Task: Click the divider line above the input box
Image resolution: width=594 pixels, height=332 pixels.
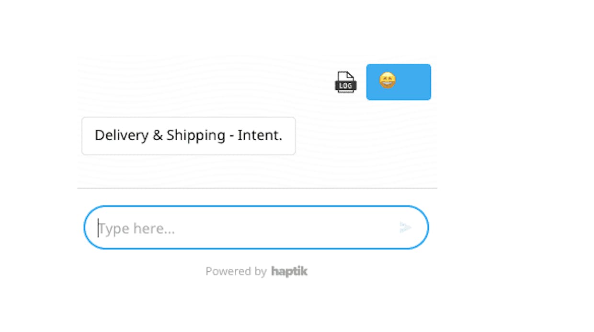Action: [x=257, y=188]
